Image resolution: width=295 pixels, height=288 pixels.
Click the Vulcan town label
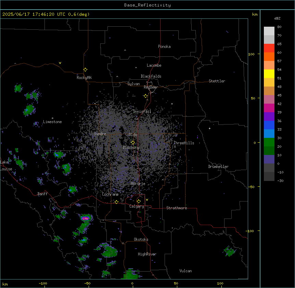[186, 271]
